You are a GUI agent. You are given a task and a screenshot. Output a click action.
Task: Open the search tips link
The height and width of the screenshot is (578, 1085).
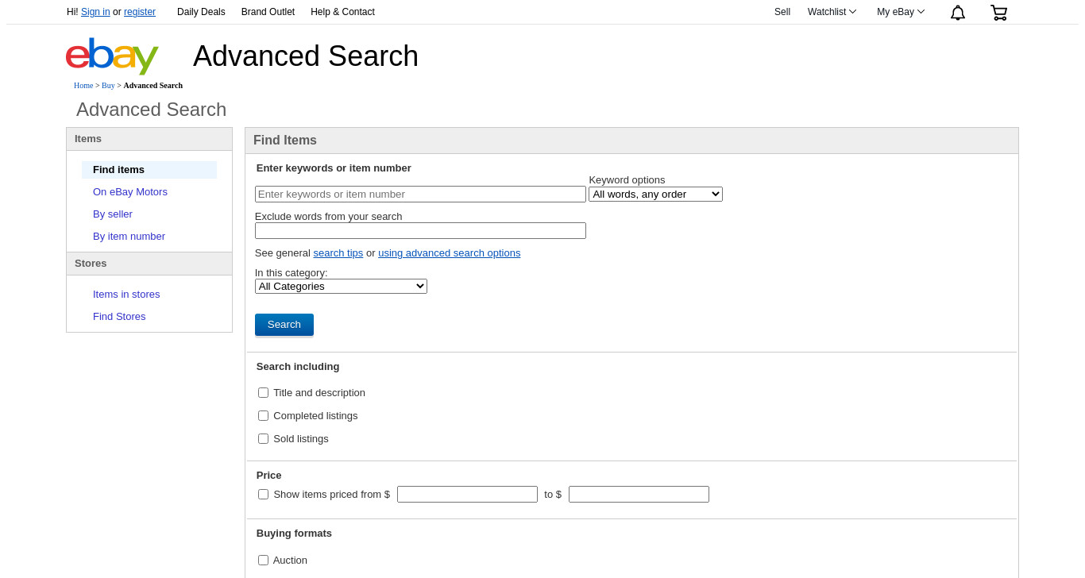[338, 252]
